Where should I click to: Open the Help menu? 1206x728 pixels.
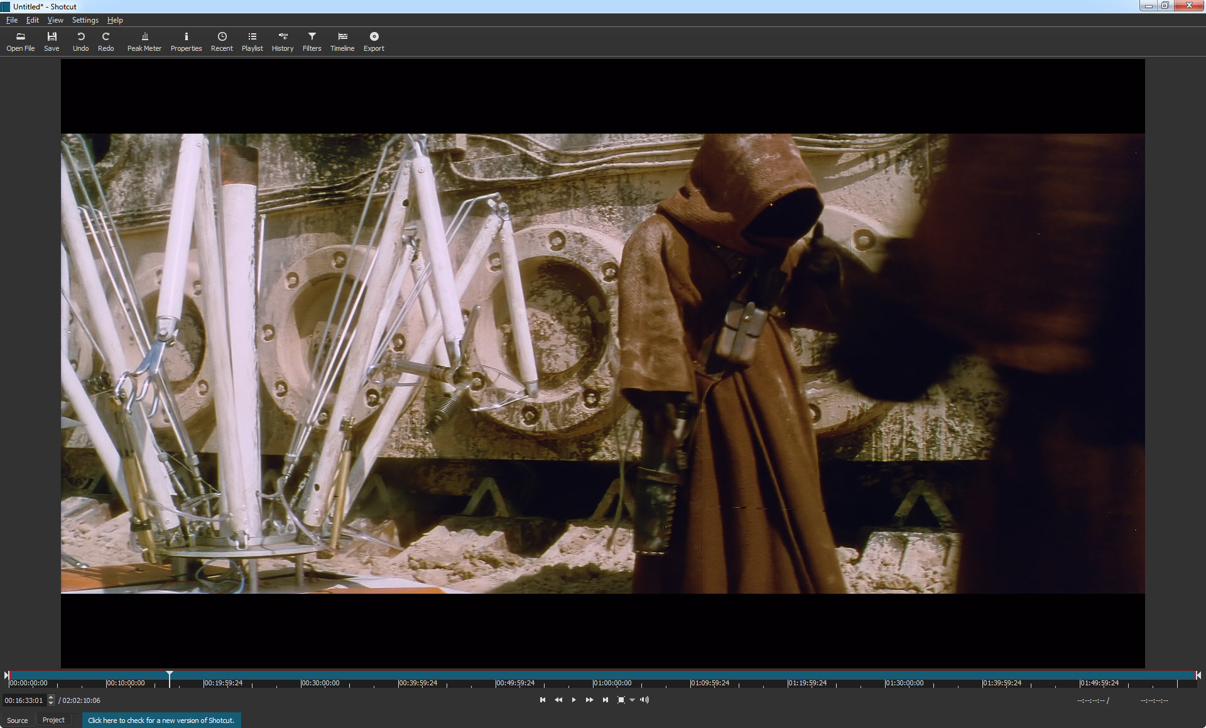tap(115, 20)
